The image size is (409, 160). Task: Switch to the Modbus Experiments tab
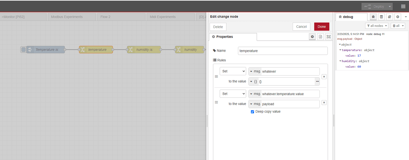[x=72, y=17]
